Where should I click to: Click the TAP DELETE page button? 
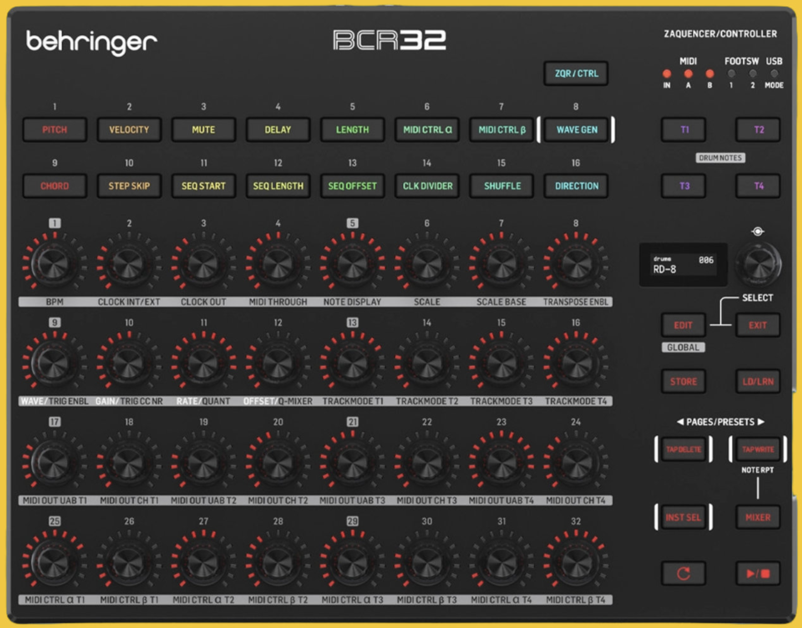683,449
